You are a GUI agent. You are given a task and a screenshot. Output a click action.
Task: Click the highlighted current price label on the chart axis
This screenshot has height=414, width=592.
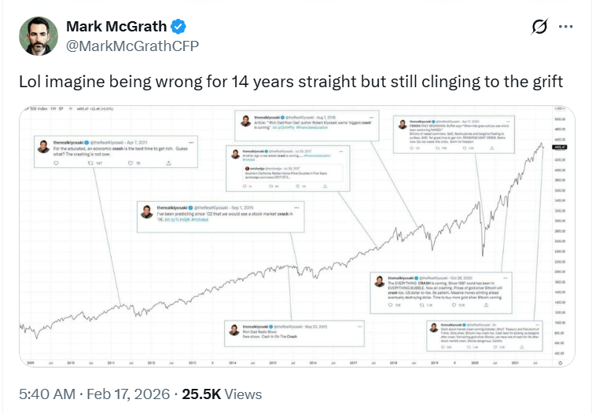pyautogui.click(x=561, y=146)
